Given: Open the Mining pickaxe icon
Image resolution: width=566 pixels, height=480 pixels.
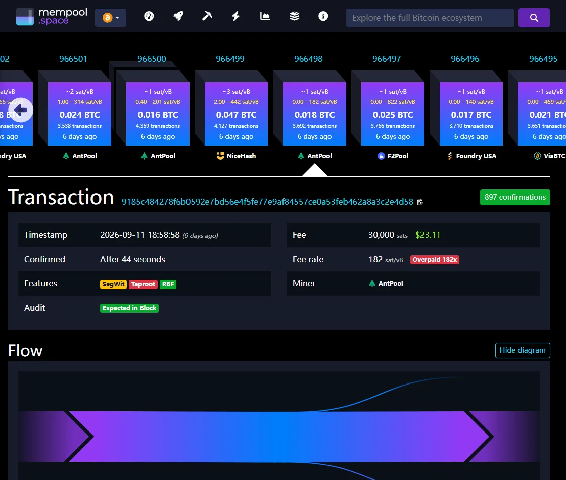Looking at the screenshot, I should coord(207,16).
